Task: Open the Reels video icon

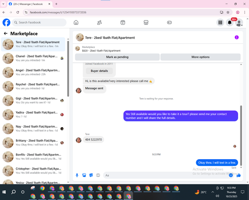Action: [x=123, y=22]
